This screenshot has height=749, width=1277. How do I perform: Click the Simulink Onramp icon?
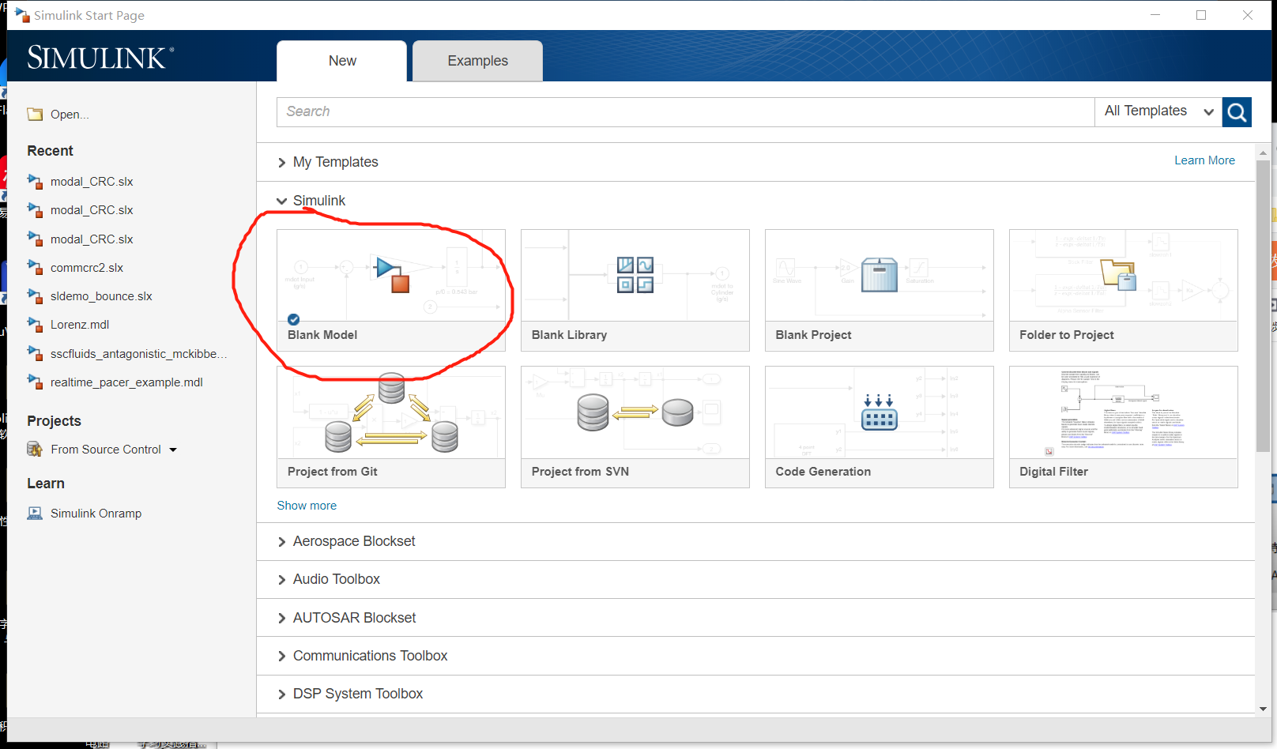[x=35, y=514]
